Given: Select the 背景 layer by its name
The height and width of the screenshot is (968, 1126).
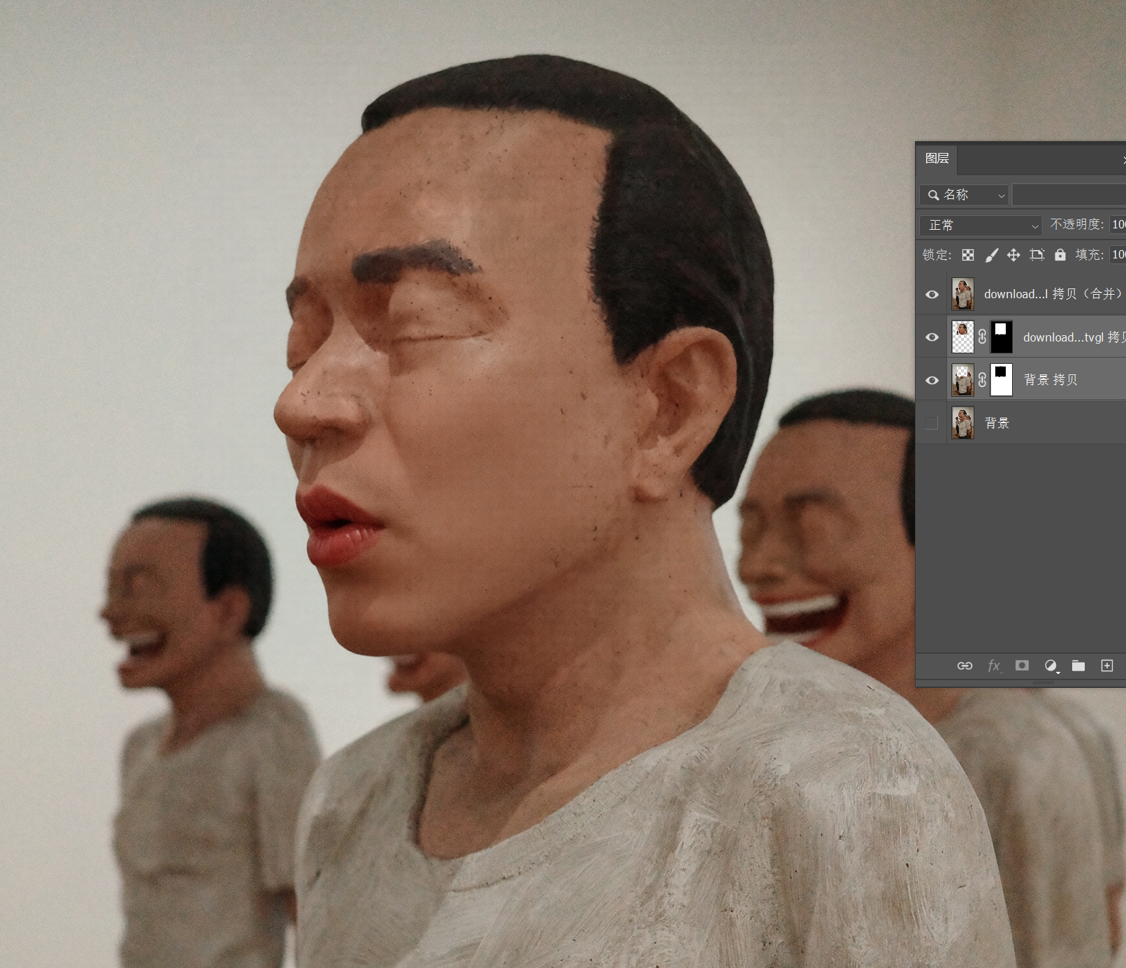Looking at the screenshot, I should point(997,423).
